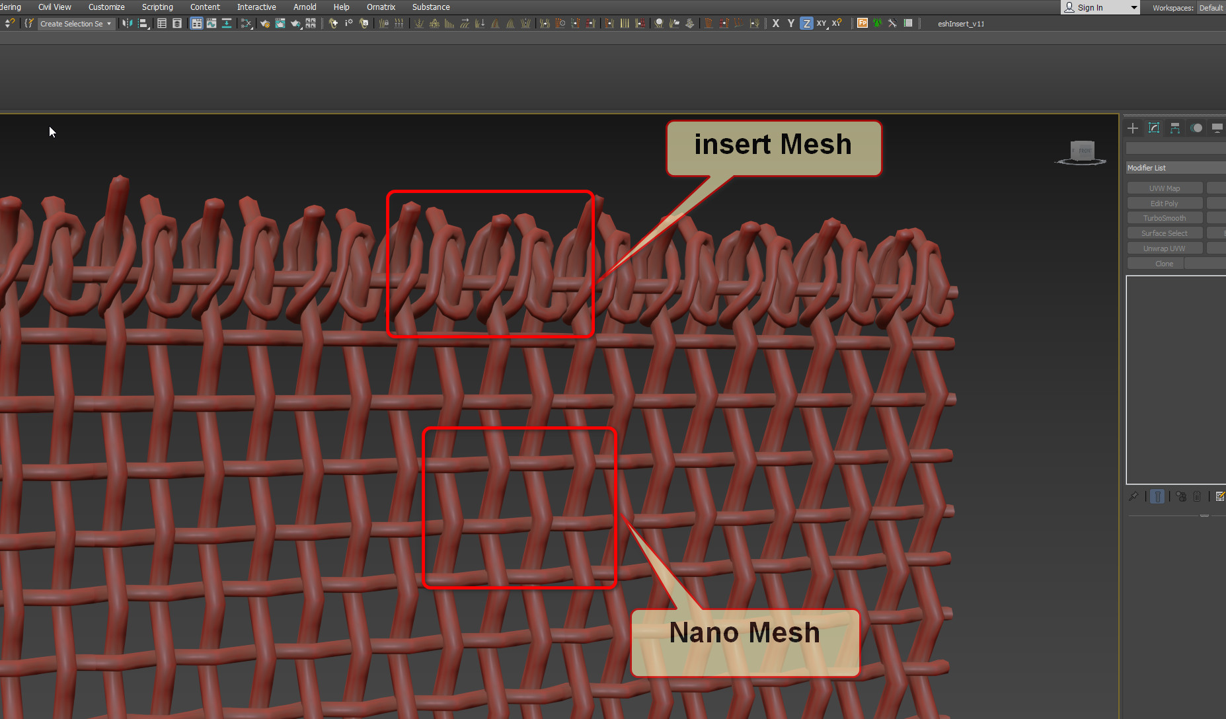
Task: Click the Render Production teapot icon
Action: pos(295,24)
